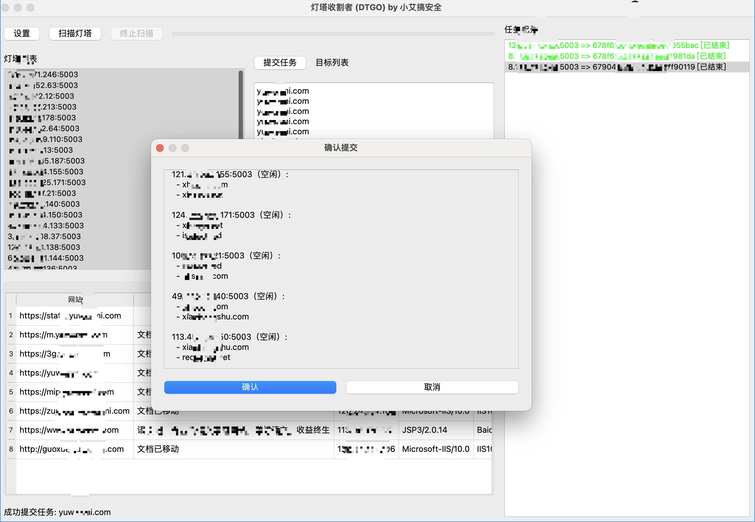The image size is (755, 522).
Task: Close the 确认提交 dialog with red button
Action: point(160,148)
